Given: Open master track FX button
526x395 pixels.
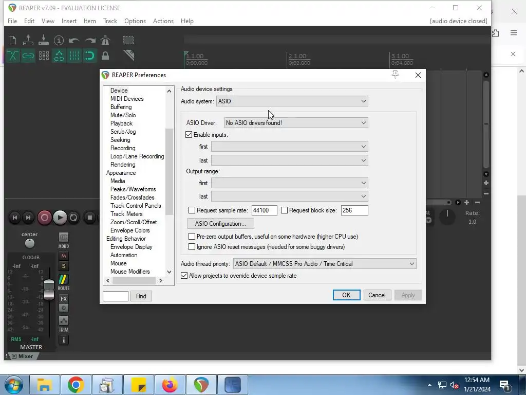Looking at the screenshot, I should pyautogui.click(x=63, y=299).
